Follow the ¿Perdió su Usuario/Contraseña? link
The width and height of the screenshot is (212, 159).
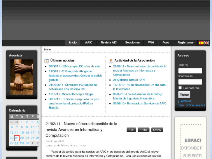pos(191,103)
